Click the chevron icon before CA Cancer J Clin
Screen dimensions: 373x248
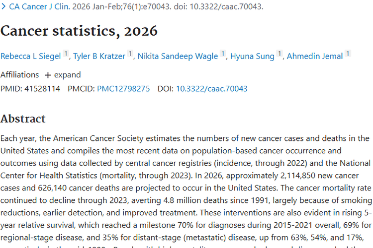click(x=3, y=7)
